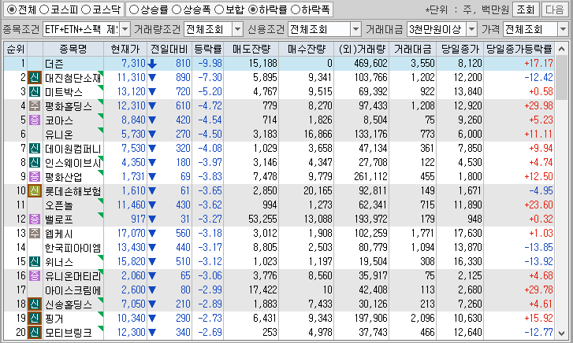573x343 pixels.
Task: Open the 거래대금 dropdown
Action: point(472,29)
